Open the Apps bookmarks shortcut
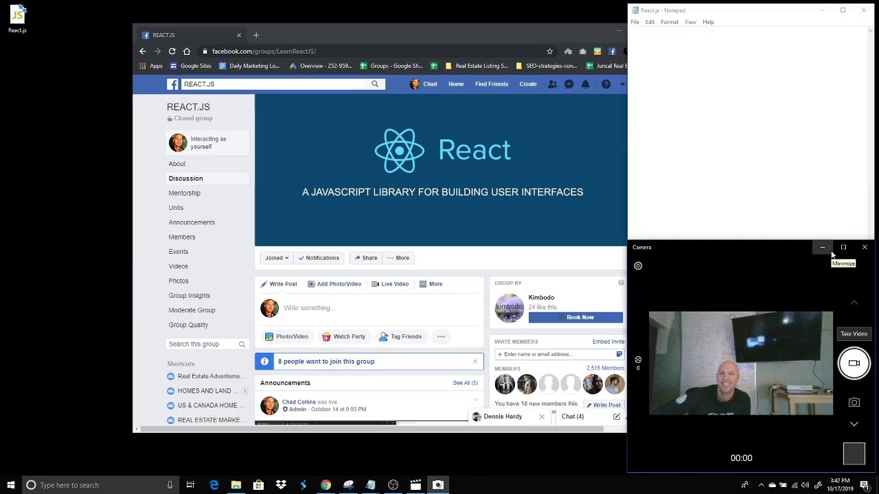This screenshot has height=494, width=879. click(x=150, y=66)
